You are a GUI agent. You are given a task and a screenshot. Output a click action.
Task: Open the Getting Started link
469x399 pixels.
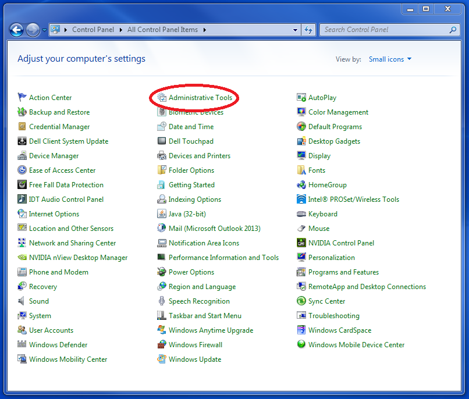click(x=191, y=185)
